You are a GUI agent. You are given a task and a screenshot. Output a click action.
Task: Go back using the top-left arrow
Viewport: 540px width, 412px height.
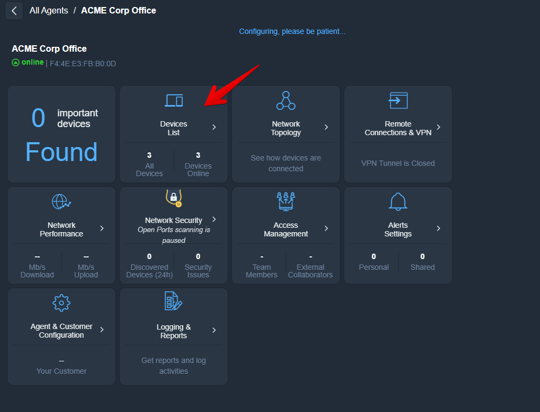(14, 11)
